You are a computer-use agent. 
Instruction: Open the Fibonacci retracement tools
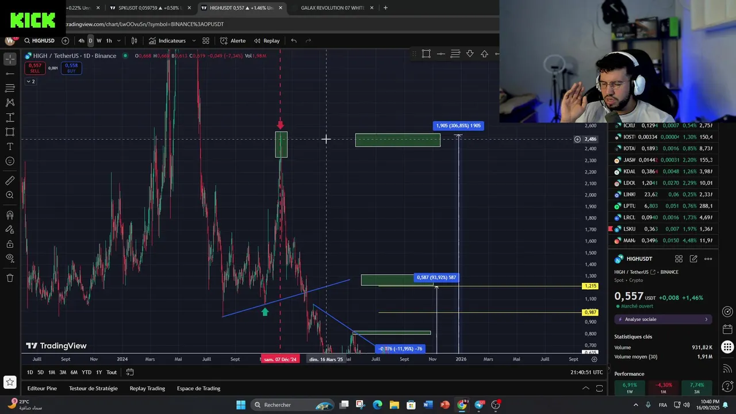pyautogui.click(x=10, y=88)
